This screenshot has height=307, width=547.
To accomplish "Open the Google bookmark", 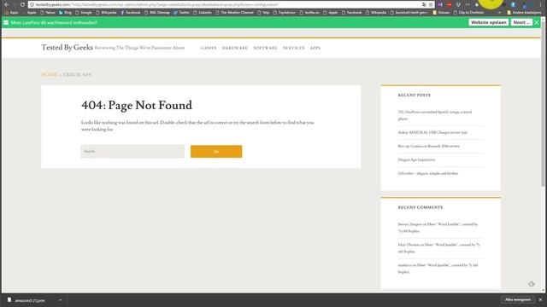I will pyautogui.click(x=84, y=13).
